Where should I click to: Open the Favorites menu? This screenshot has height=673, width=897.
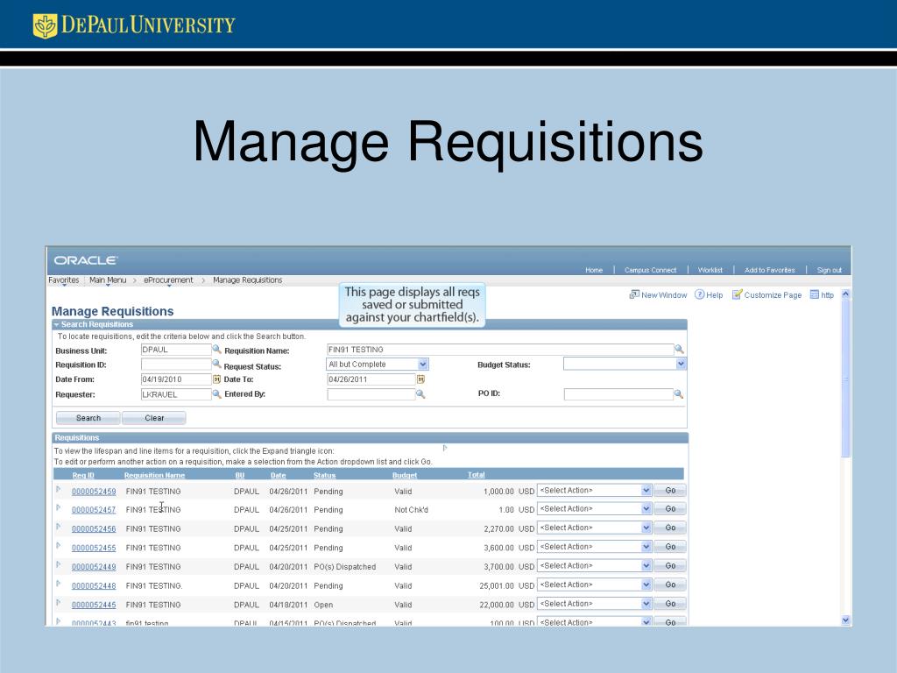[63, 280]
